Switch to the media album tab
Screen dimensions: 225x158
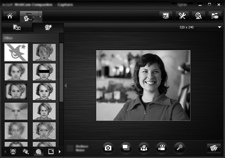tap(17, 27)
